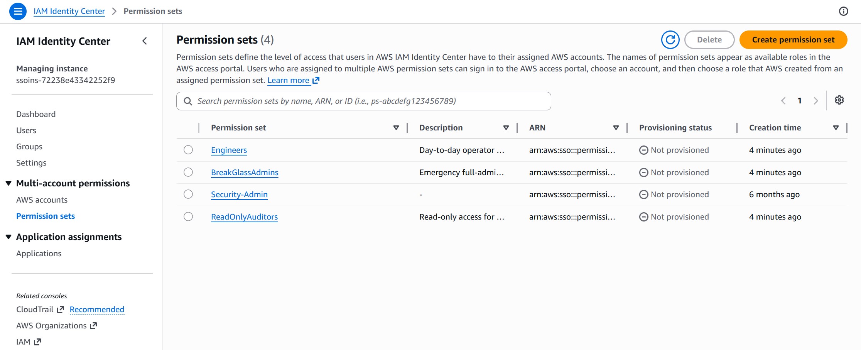
Task: Click ReadOnlyAuditors '4 minutes ago' cell
Action: (x=775, y=217)
